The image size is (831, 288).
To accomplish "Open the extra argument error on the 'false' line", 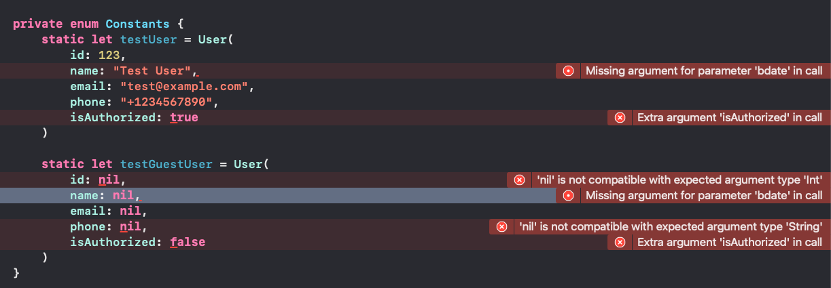I will (x=730, y=243).
